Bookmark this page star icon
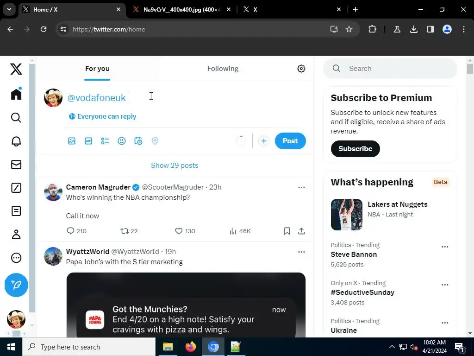 point(349,29)
